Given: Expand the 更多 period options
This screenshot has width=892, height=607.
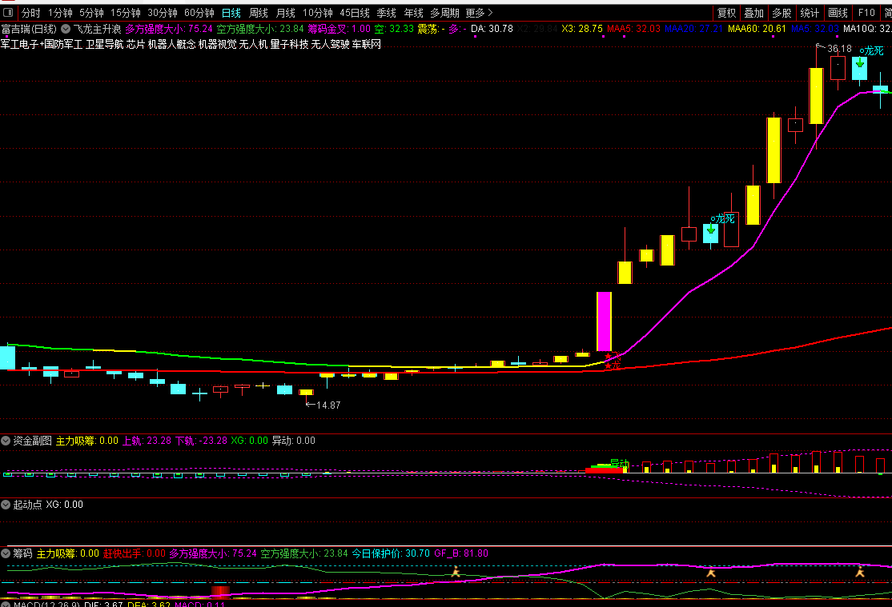Looking at the screenshot, I should pos(479,13).
